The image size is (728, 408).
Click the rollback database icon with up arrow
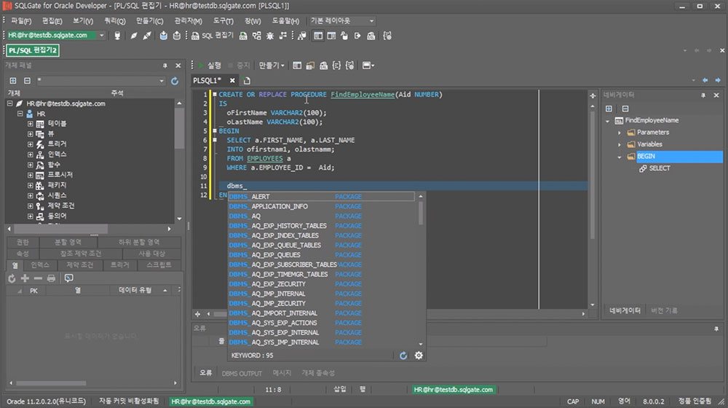176,35
